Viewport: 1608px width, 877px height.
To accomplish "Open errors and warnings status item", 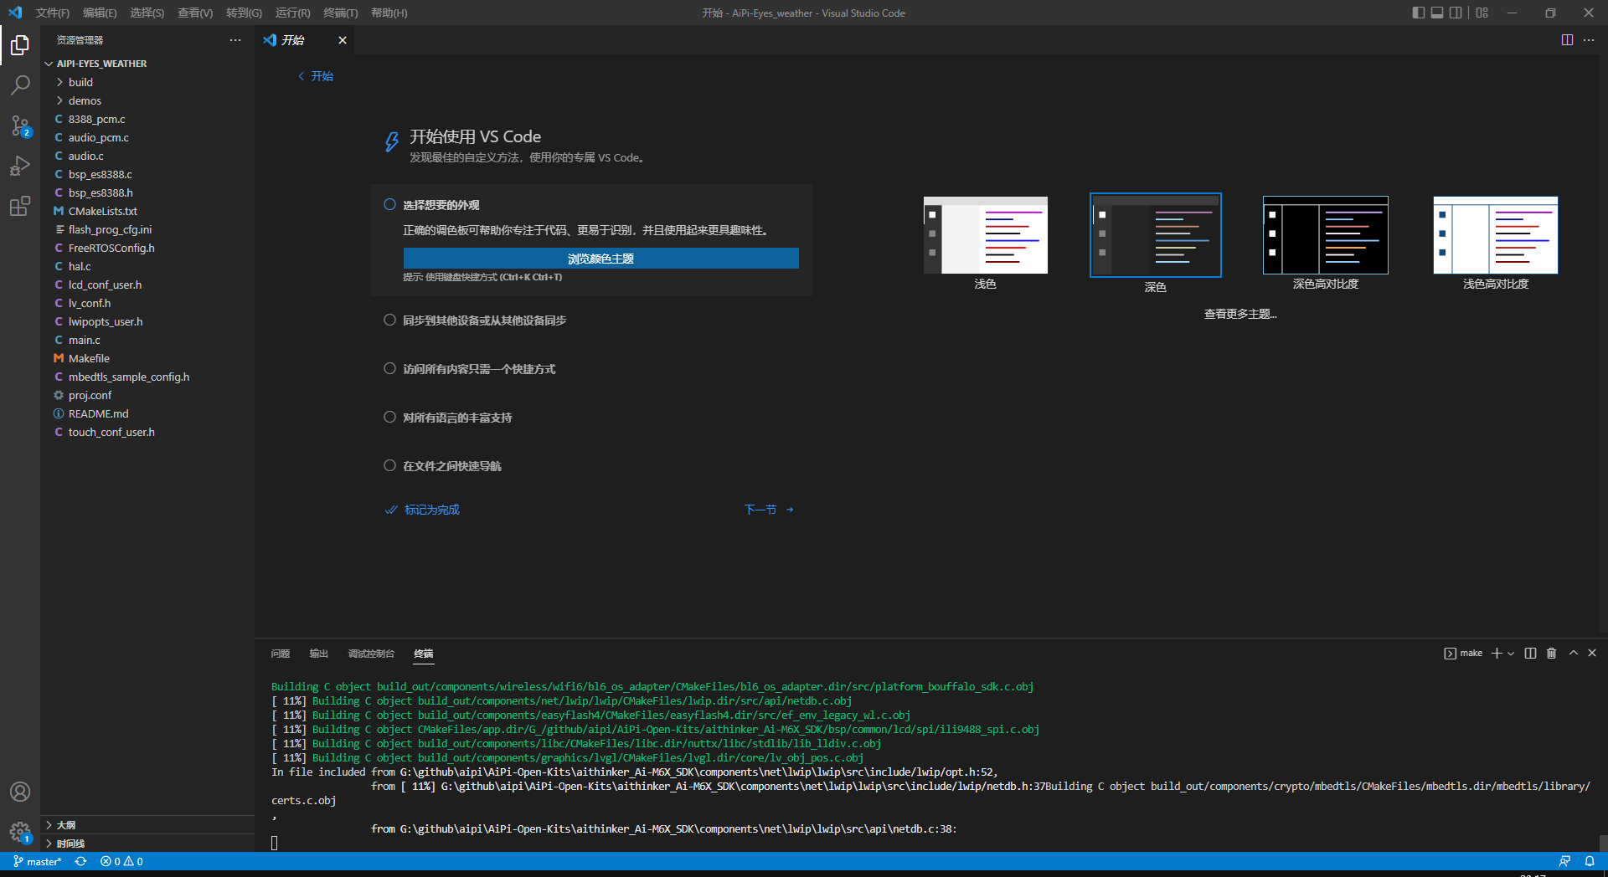I will point(121,861).
